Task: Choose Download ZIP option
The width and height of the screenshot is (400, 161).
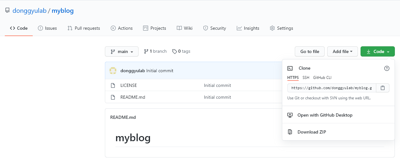Action: tap(311, 132)
